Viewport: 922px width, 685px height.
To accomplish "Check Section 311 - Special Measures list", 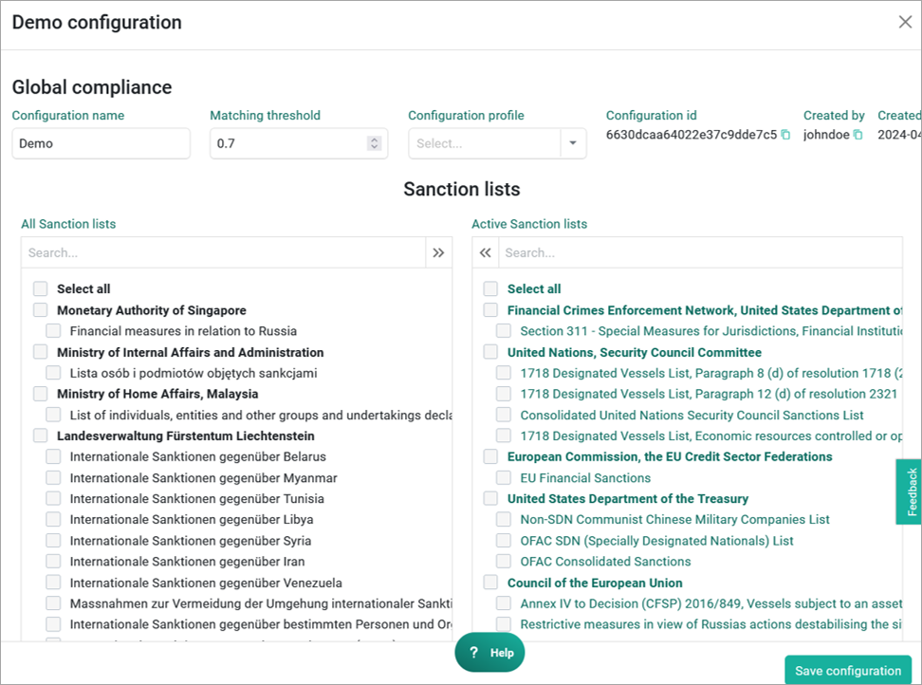I will click(504, 331).
